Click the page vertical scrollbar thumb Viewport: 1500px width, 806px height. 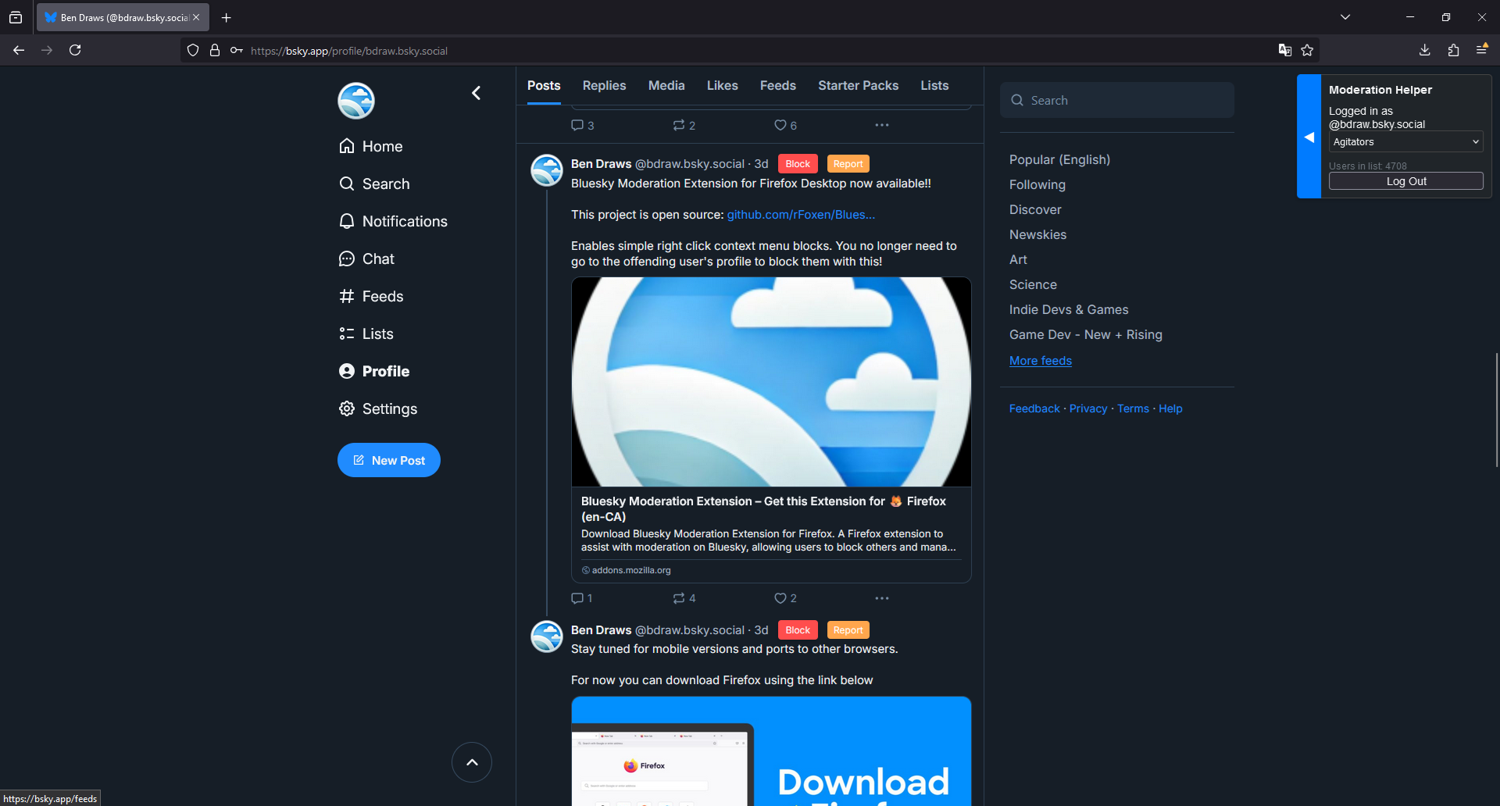tap(1497, 410)
